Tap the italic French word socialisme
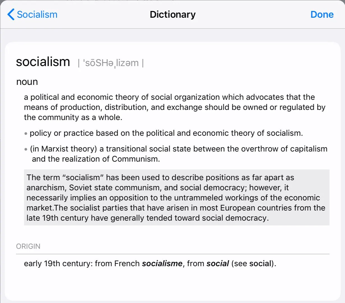 [162, 263]
